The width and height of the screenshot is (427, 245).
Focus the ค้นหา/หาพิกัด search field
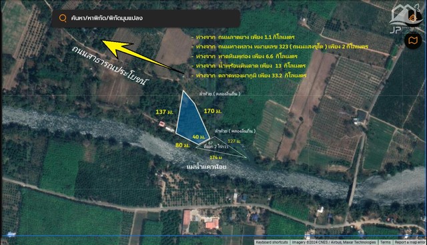click(145, 19)
